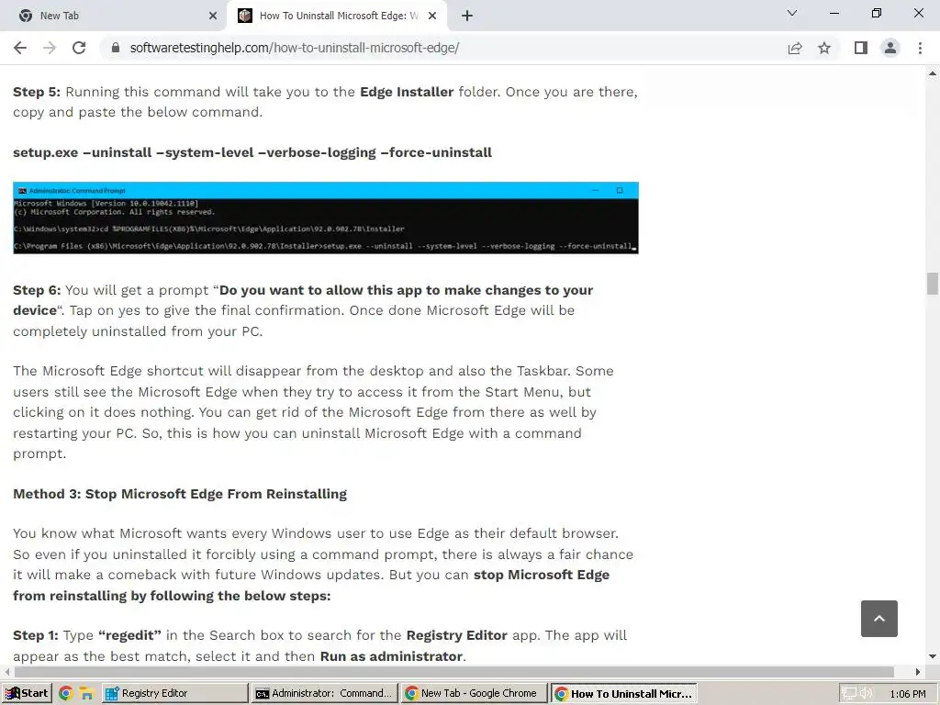The height and width of the screenshot is (705, 940).
Task: Minimize the Chrome window
Action: point(834,13)
